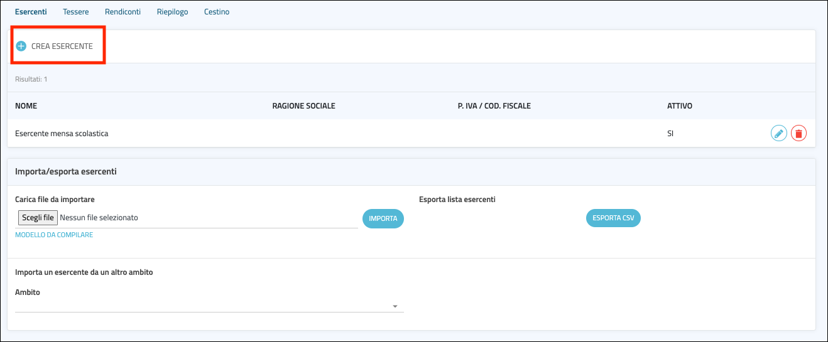Click the SI value in the ATTIVO column
Screen dimensions: 828x342
[671, 134]
